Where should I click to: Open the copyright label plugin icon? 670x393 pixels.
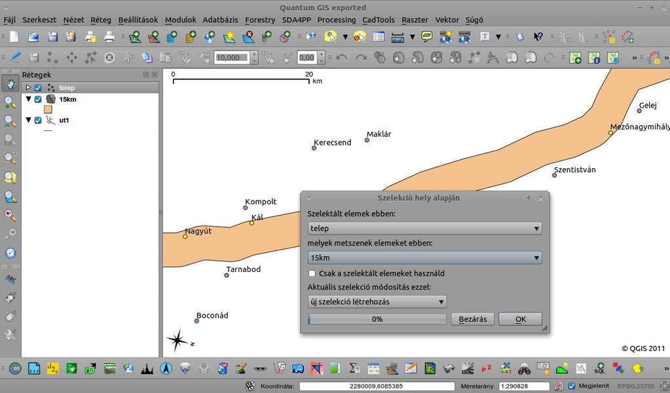point(15,368)
